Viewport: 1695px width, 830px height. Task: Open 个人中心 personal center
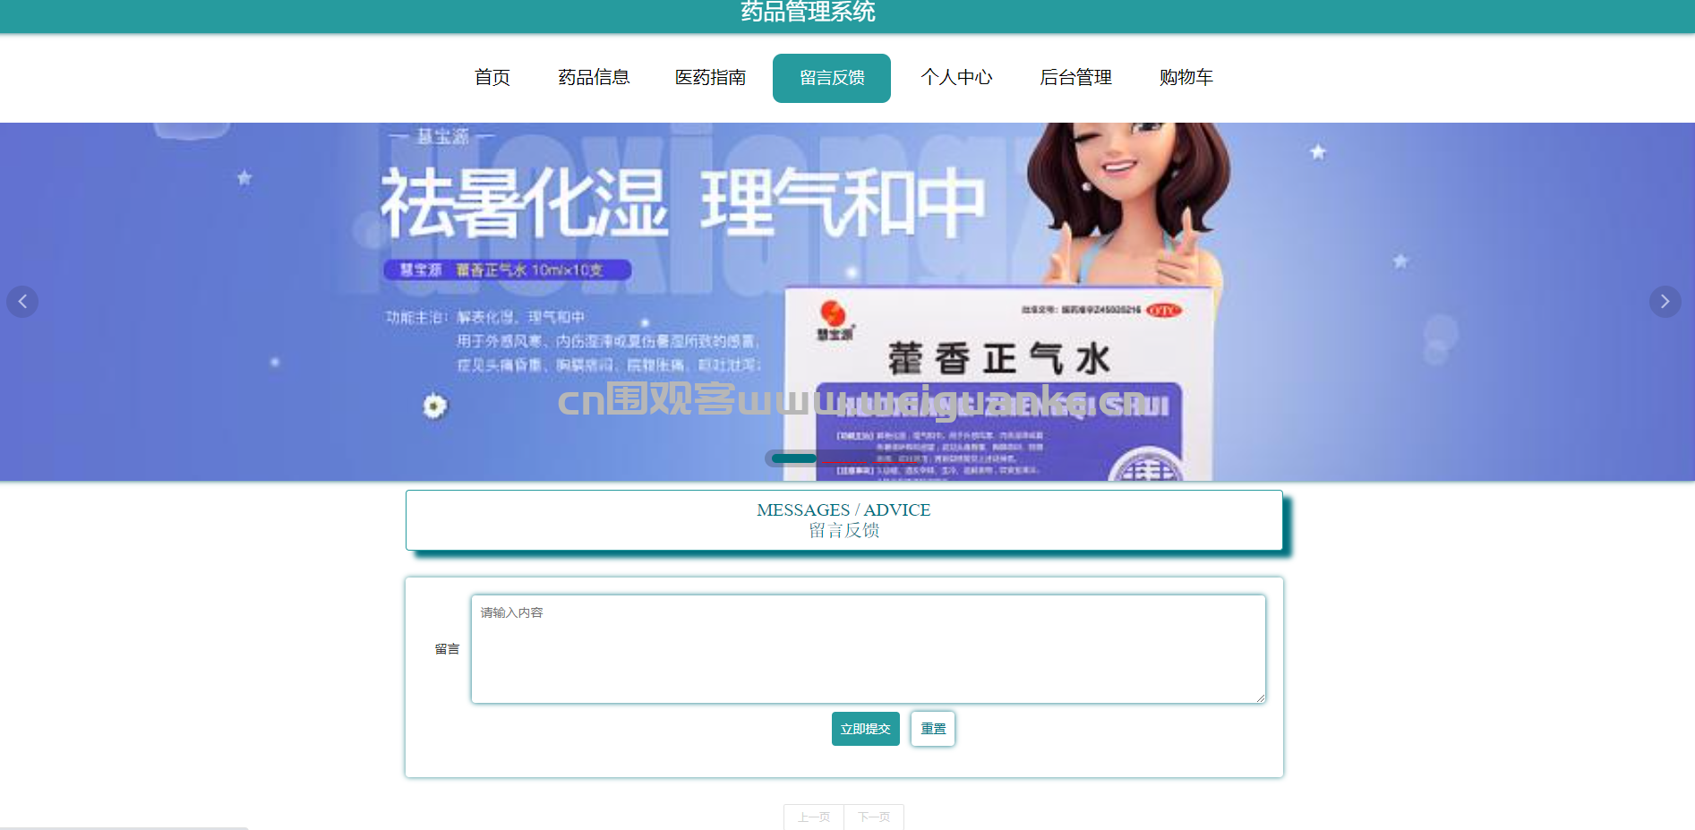[956, 78]
